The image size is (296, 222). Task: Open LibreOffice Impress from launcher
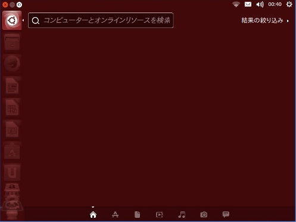pyautogui.click(x=12, y=129)
